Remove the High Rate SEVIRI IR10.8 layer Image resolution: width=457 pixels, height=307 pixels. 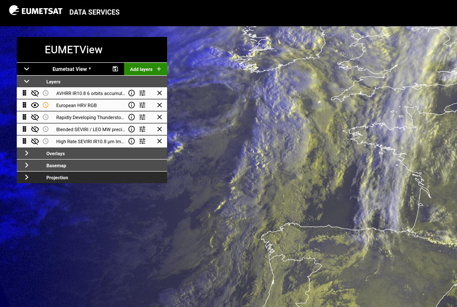coord(159,141)
